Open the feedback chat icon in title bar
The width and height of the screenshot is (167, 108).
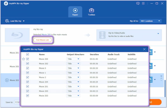coord(138,3)
